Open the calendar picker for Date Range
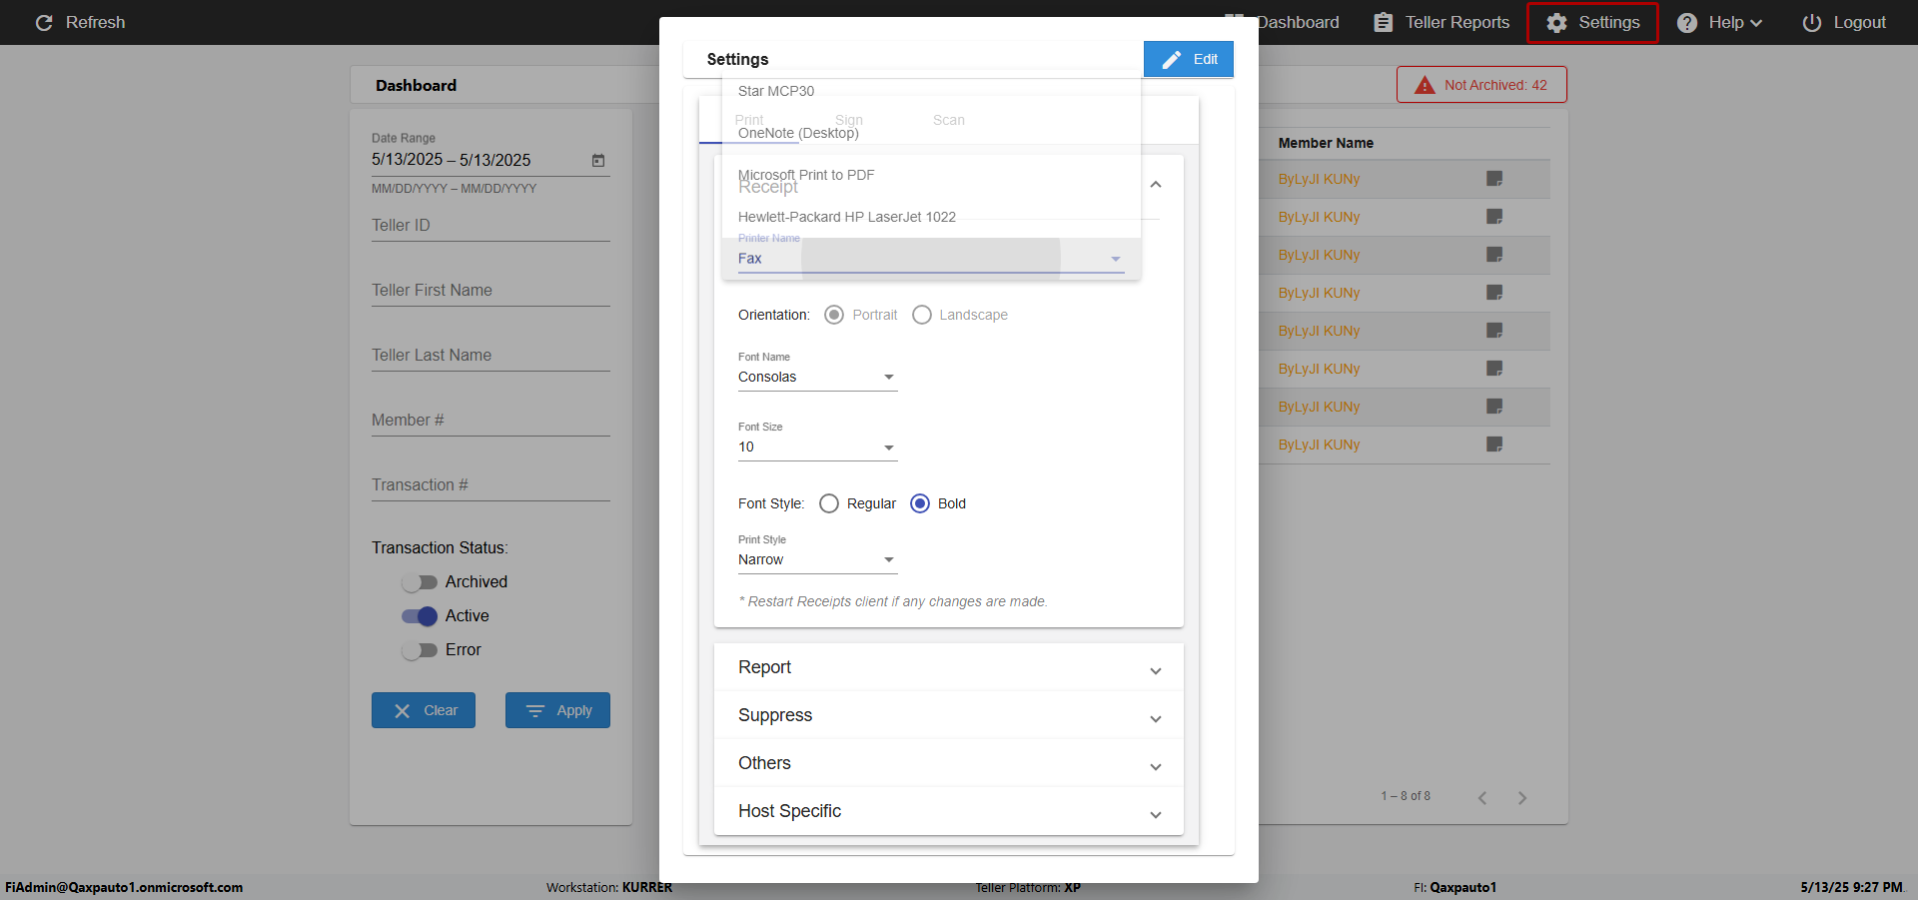 coord(598,160)
